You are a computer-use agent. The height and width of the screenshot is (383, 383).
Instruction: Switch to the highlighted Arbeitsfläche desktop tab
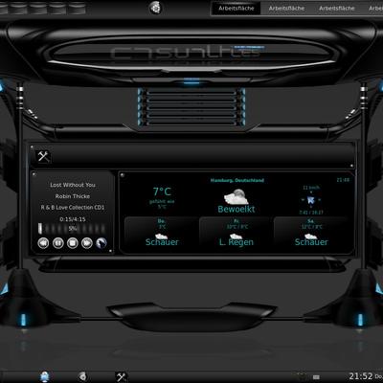(237, 9)
